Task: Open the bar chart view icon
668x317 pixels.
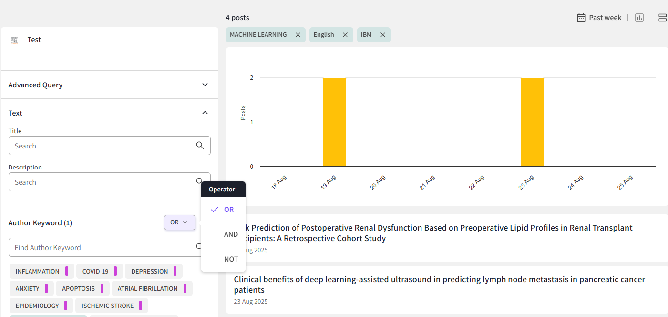Action: tap(639, 18)
